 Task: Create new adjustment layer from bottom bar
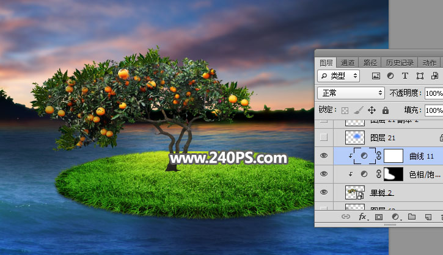click(x=395, y=217)
